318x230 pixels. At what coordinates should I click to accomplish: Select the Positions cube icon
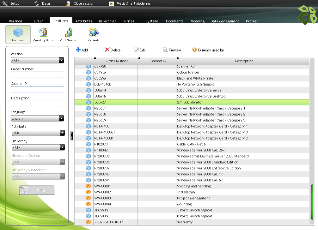click(18, 32)
